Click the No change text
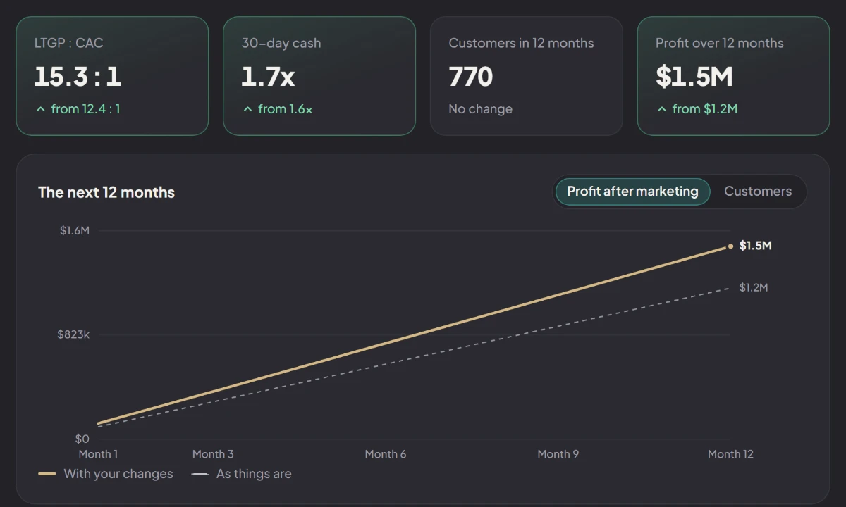Image resolution: width=846 pixels, height=507 pixels. click(481, 109)
